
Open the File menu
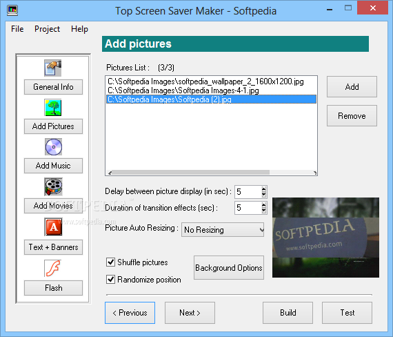click(x=17, y=29)
